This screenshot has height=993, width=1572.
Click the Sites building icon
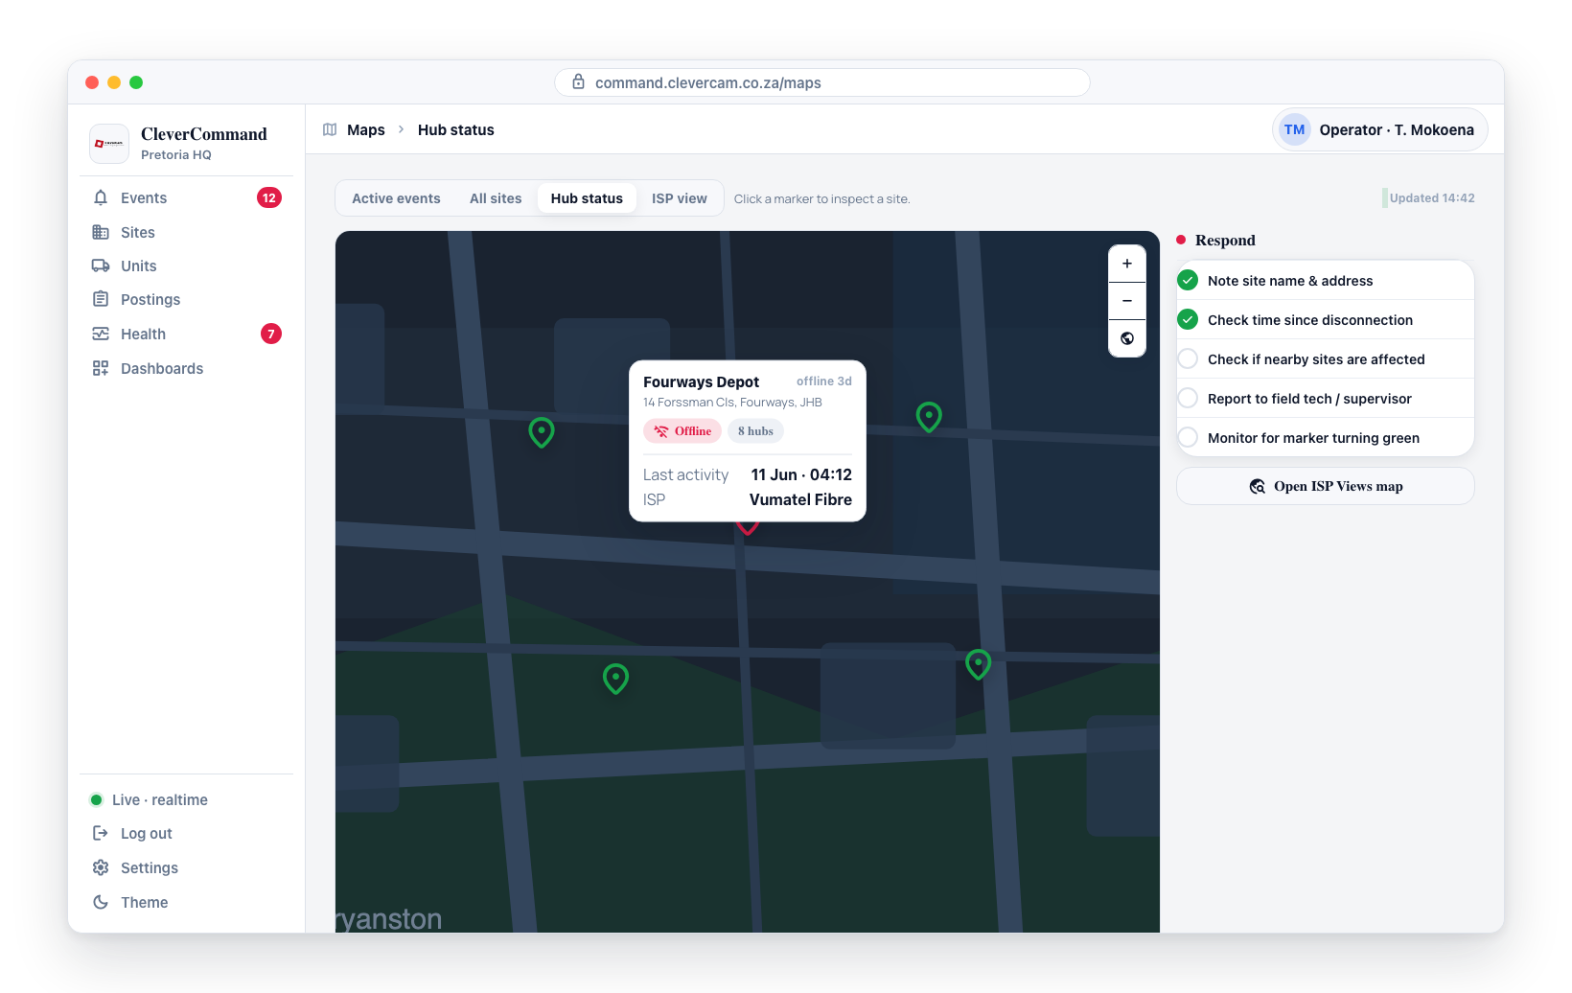coord(101,232)
